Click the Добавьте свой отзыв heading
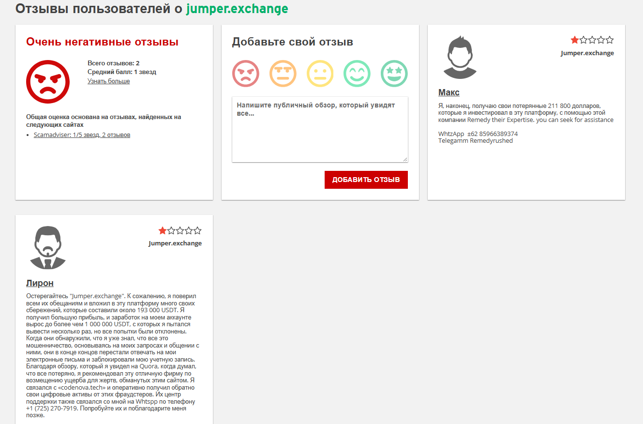643x424 pixels. point(293,42)
